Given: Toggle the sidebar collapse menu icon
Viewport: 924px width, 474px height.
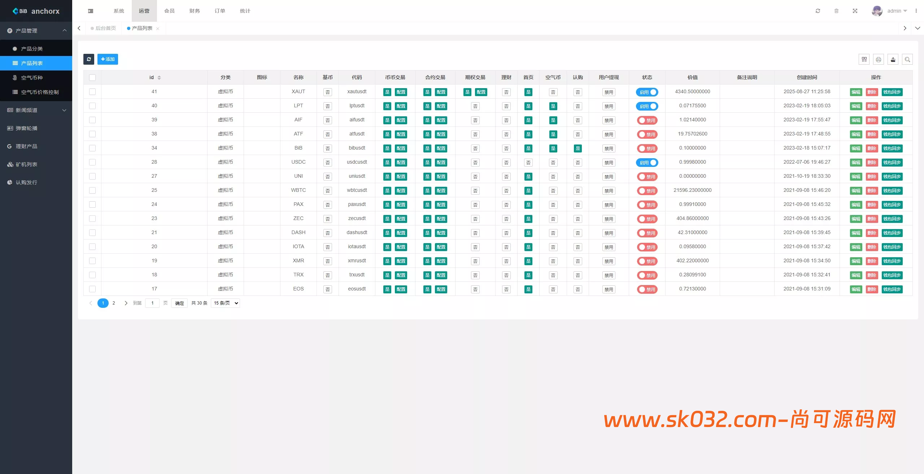Looking at the screenshot, I should pyautogui.click(x=91, y=11).
